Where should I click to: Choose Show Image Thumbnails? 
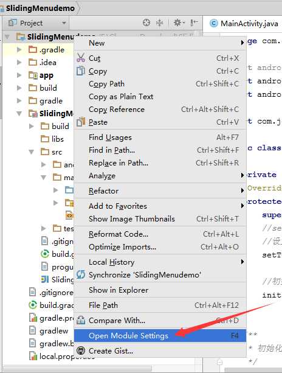(160, 218)
